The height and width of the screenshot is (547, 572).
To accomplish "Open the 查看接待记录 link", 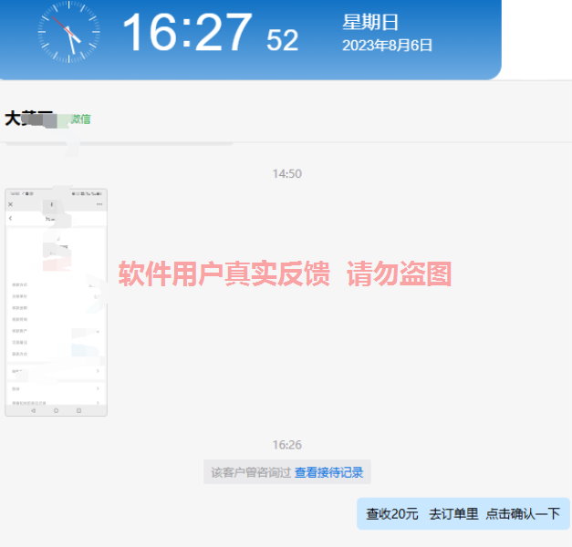I will (328, 472).
